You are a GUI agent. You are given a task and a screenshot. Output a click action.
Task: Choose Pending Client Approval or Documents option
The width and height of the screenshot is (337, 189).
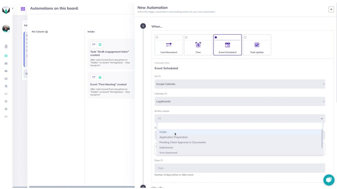pyautogui.click(x=182, y=142)
